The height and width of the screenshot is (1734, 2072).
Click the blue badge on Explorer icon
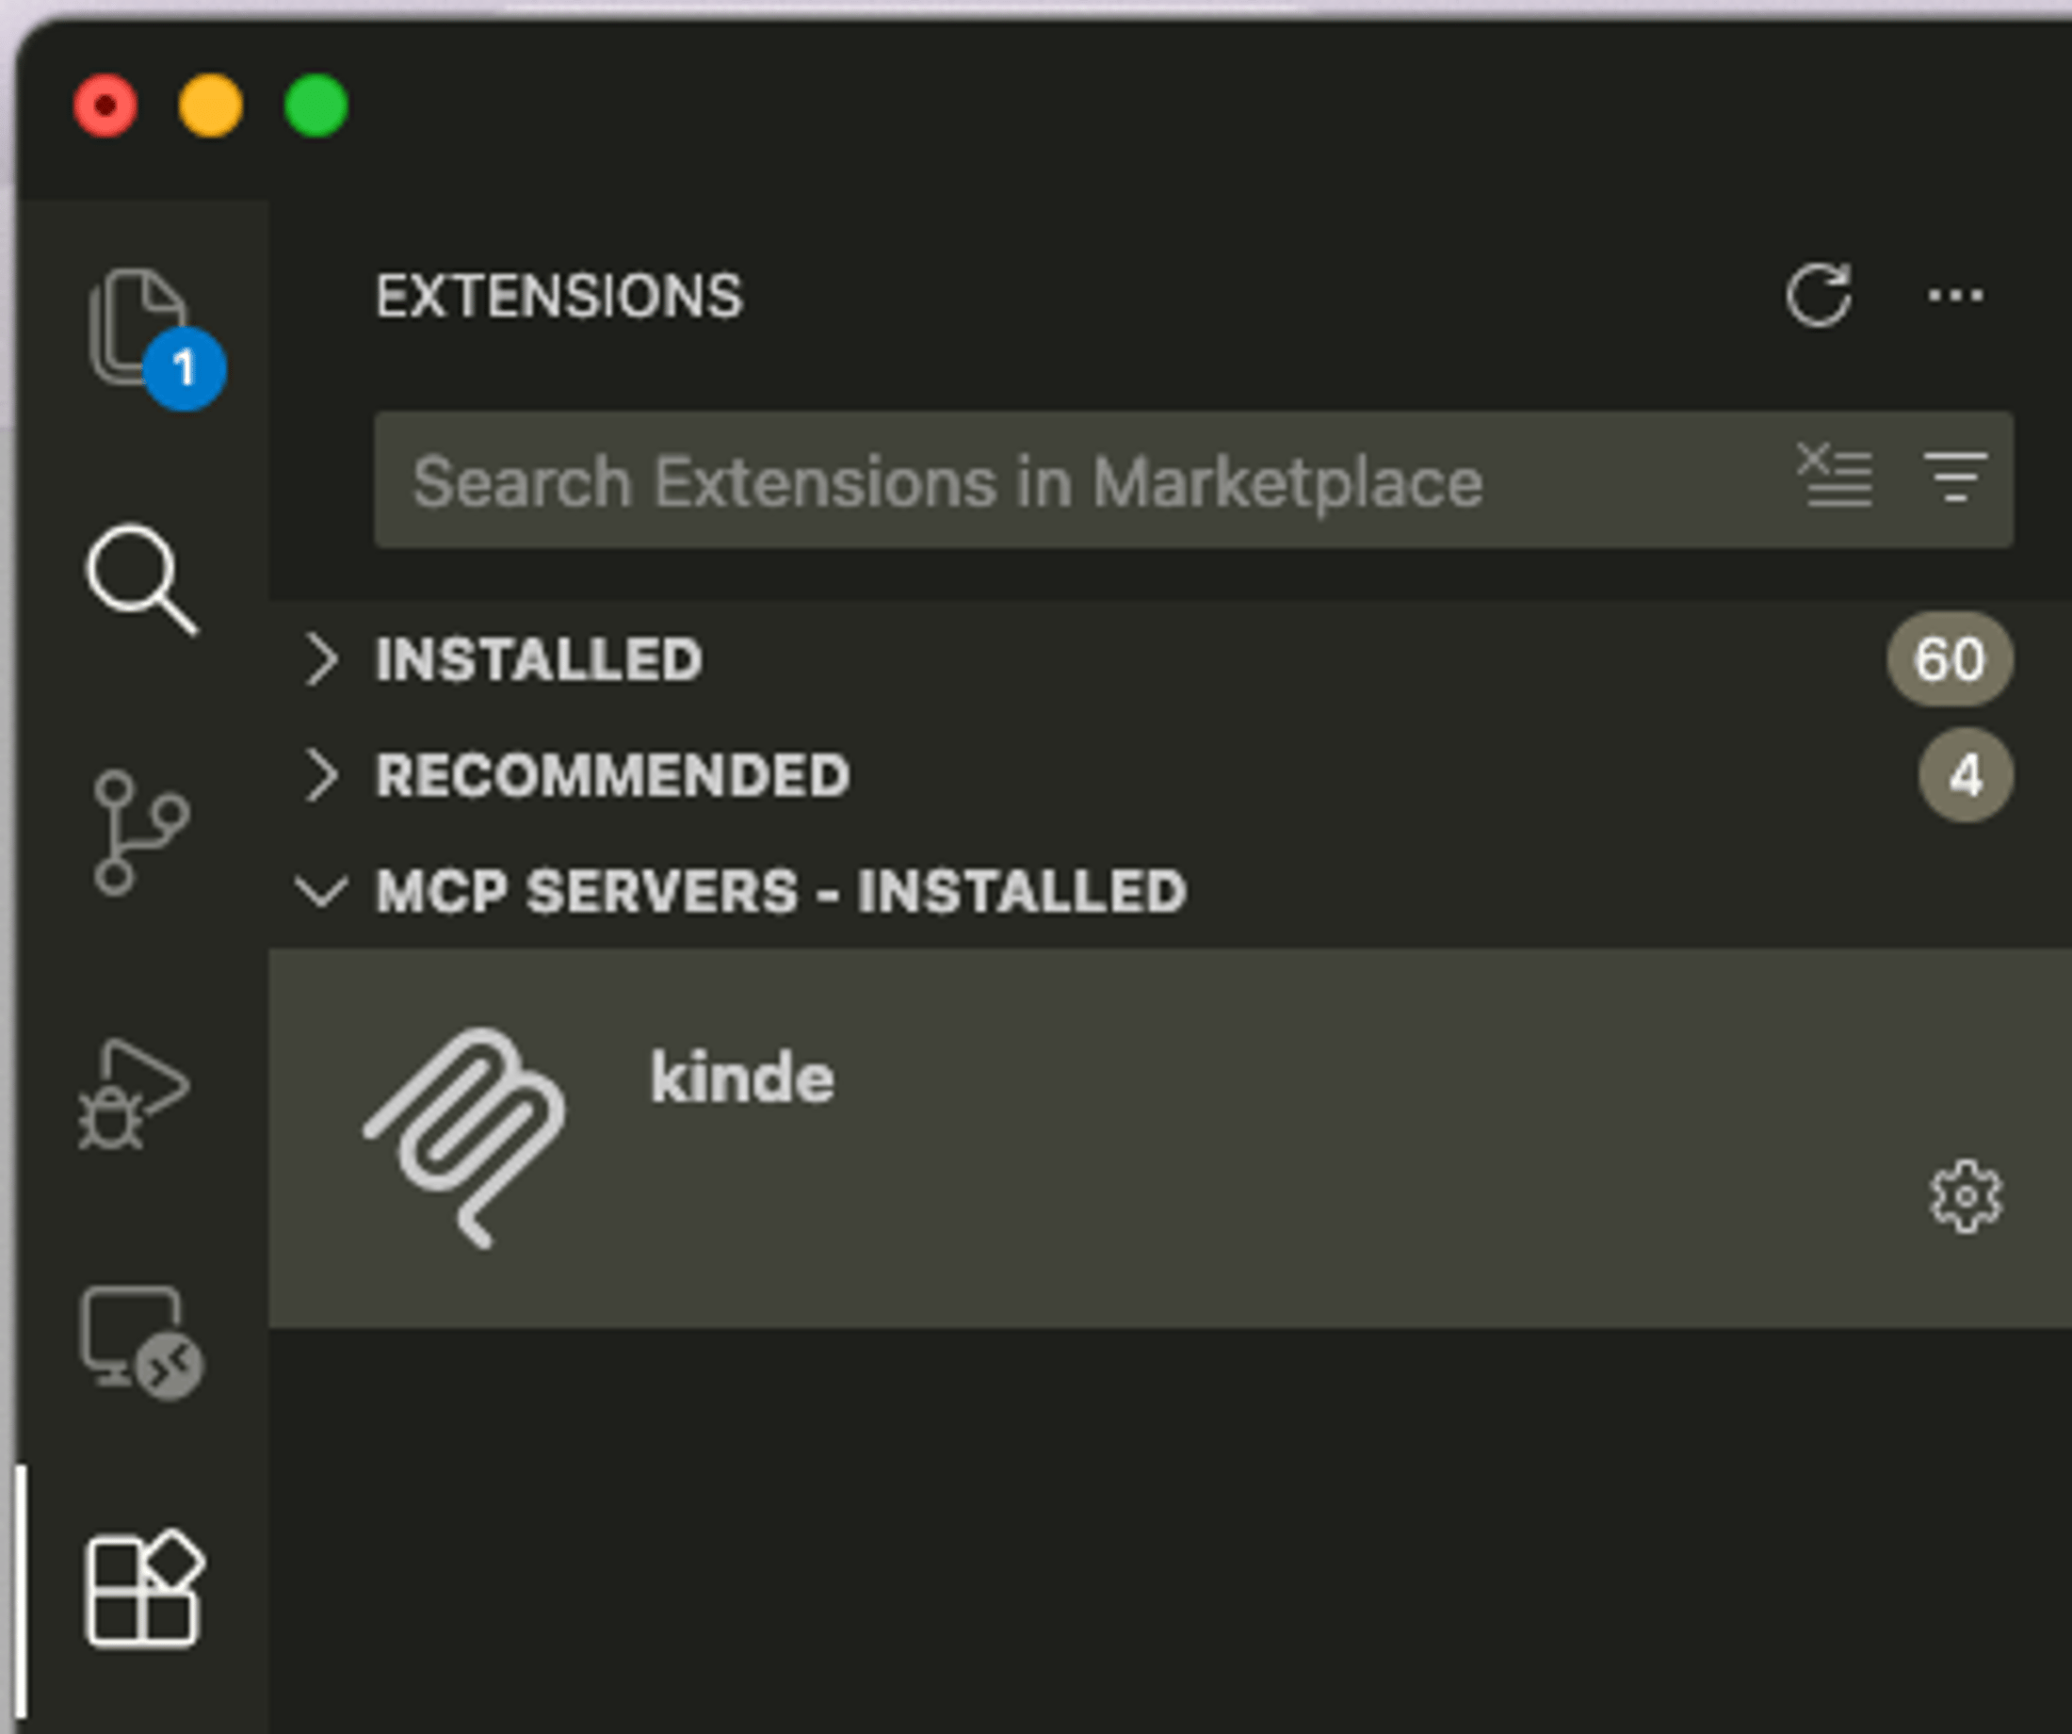tap(184, 367)
